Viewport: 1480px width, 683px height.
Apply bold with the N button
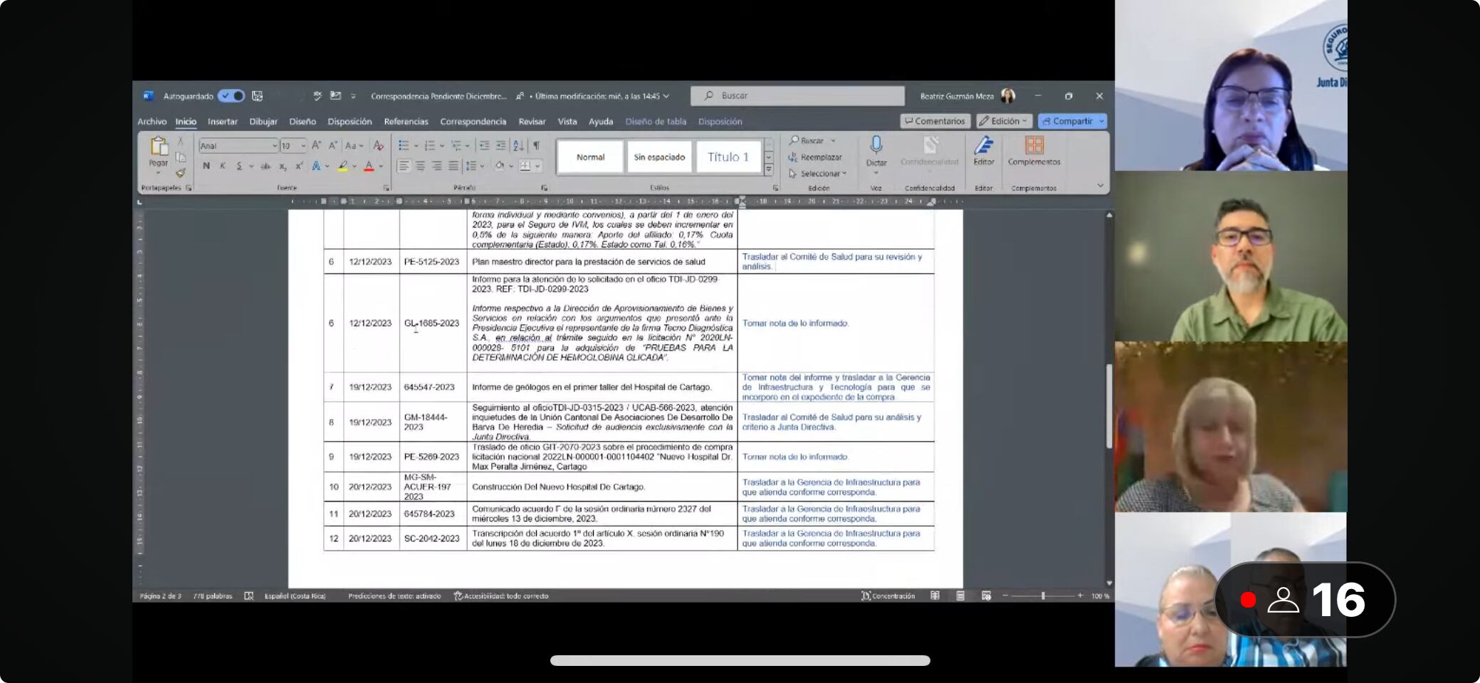point(206,166)
